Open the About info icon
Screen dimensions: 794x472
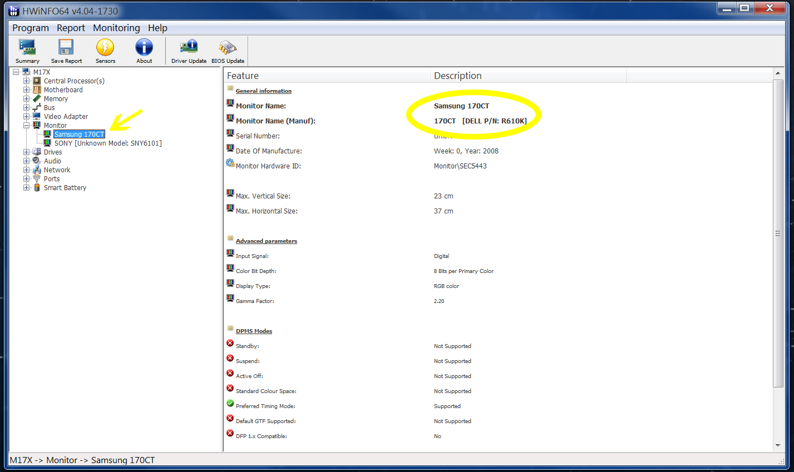point(144,48)
